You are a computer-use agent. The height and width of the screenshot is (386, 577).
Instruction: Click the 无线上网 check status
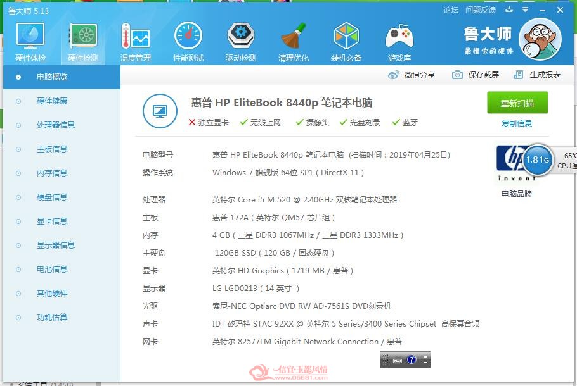coord(261,123)
